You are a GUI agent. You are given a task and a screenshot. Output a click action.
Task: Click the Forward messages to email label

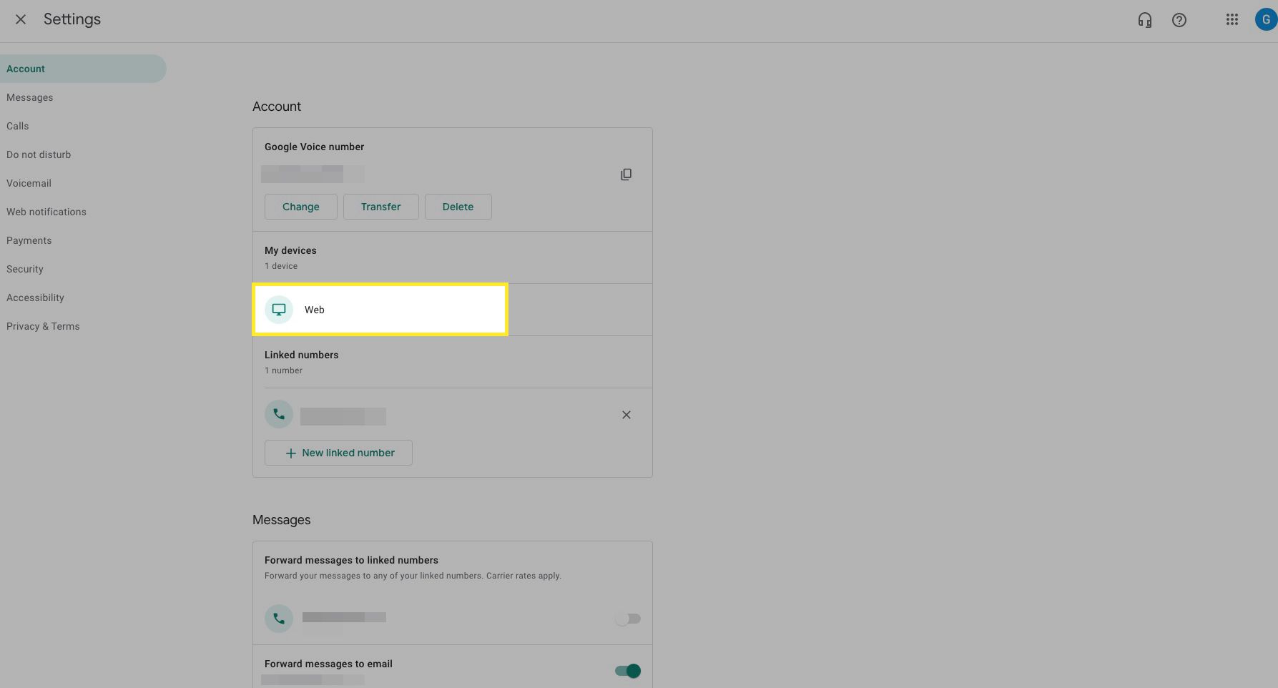328,664
